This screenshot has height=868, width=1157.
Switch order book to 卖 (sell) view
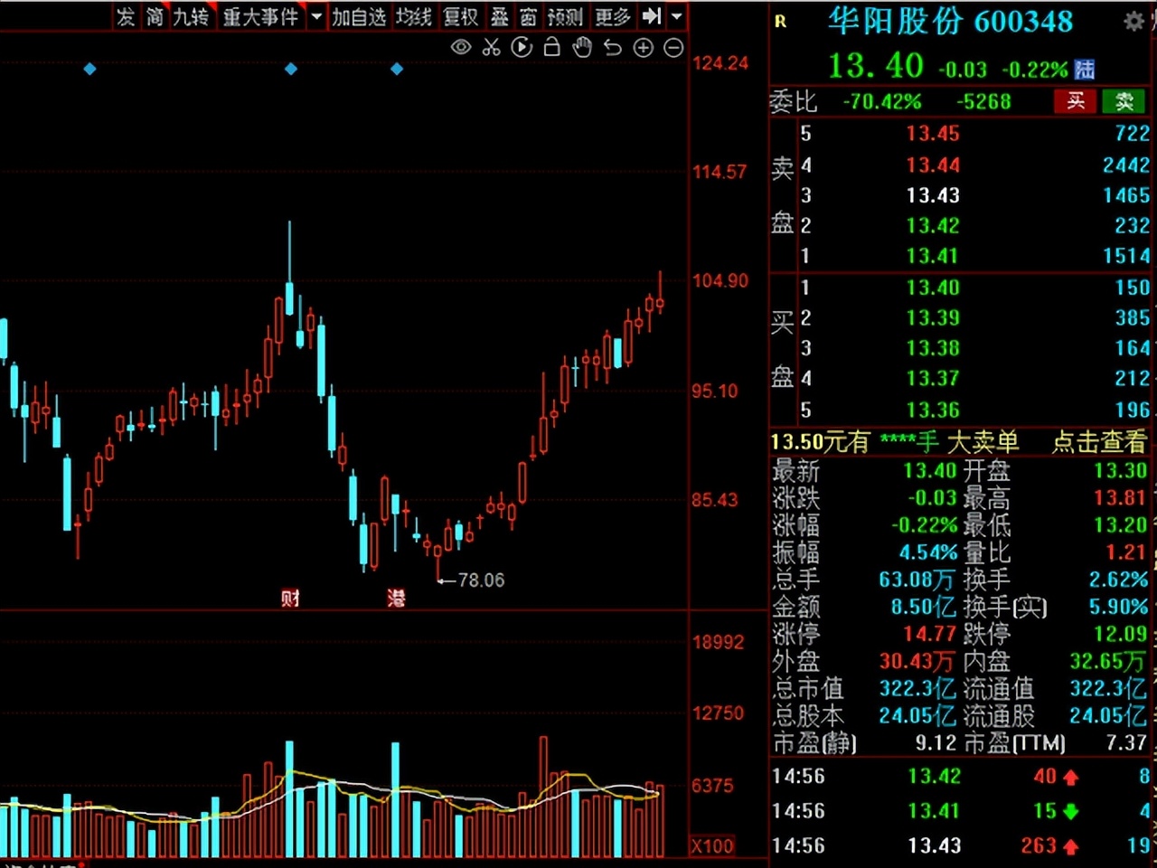pos(1124,101)
